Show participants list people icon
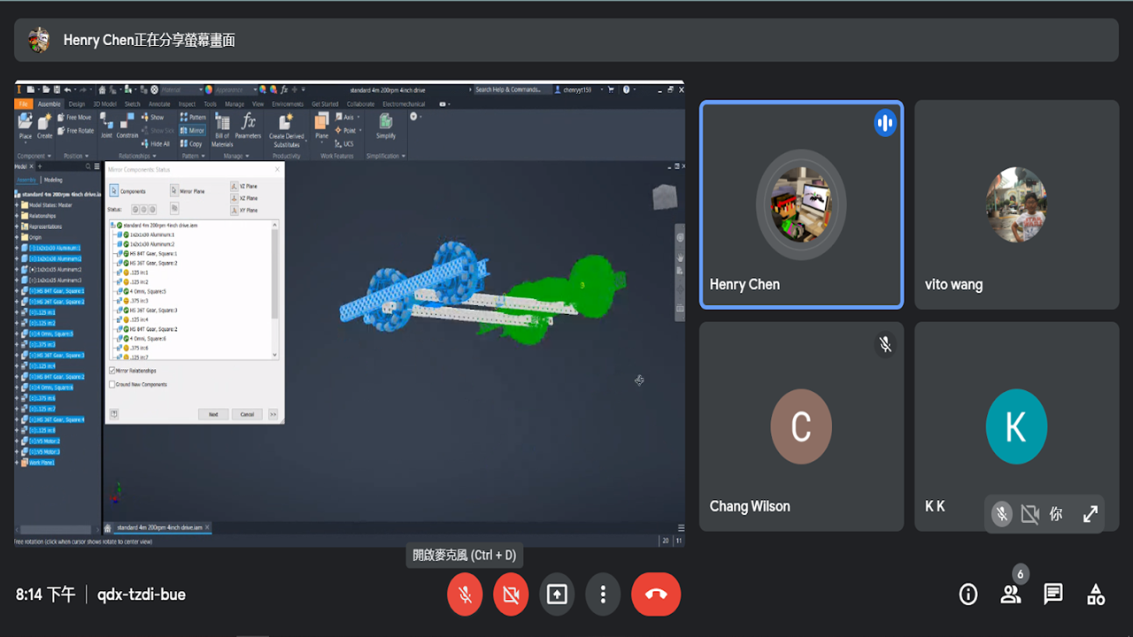The width and height of the screenshot is (1133, 637). pyautogui.click(x=1011, y=595)
